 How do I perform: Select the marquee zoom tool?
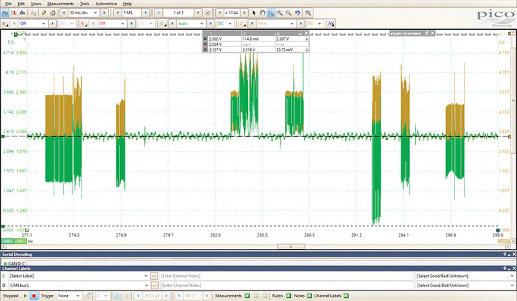click(271, 13)
